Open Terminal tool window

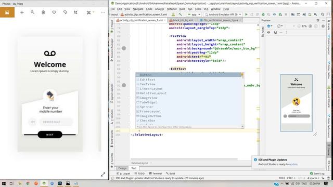click(156, 173)
